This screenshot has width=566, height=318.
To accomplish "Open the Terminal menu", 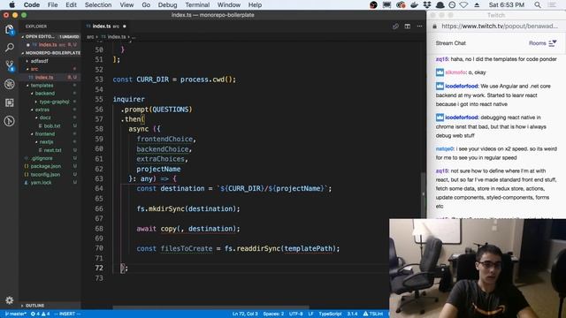I will (197, 4).
